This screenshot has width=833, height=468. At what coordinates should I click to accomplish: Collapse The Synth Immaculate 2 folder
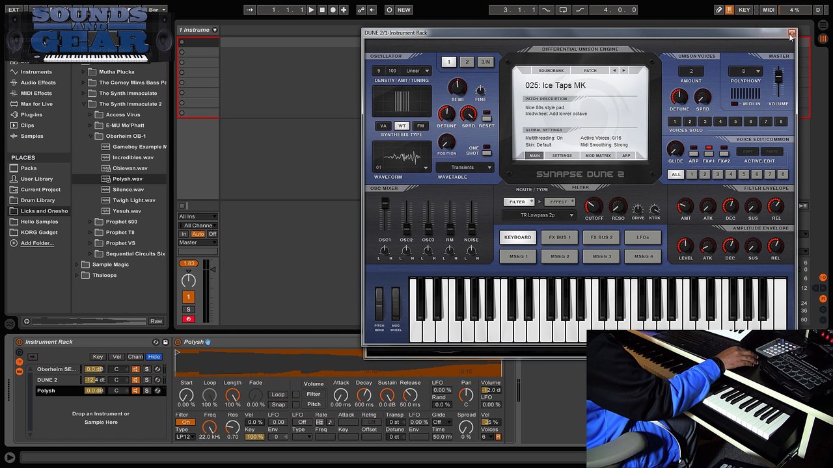tap(84, 104)
